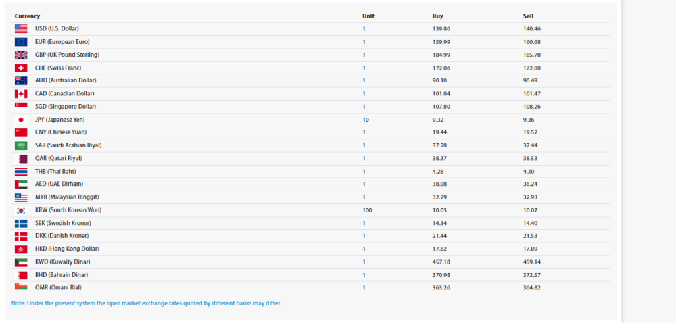Screen dimensions: 676x323
Task: Click the Unit column header
Action: [368, 16]
